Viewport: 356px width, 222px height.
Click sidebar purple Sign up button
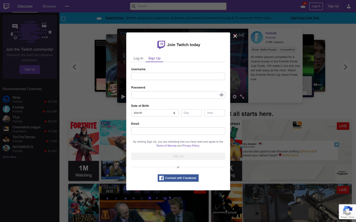pyautogui.click(x=30, y=69)
